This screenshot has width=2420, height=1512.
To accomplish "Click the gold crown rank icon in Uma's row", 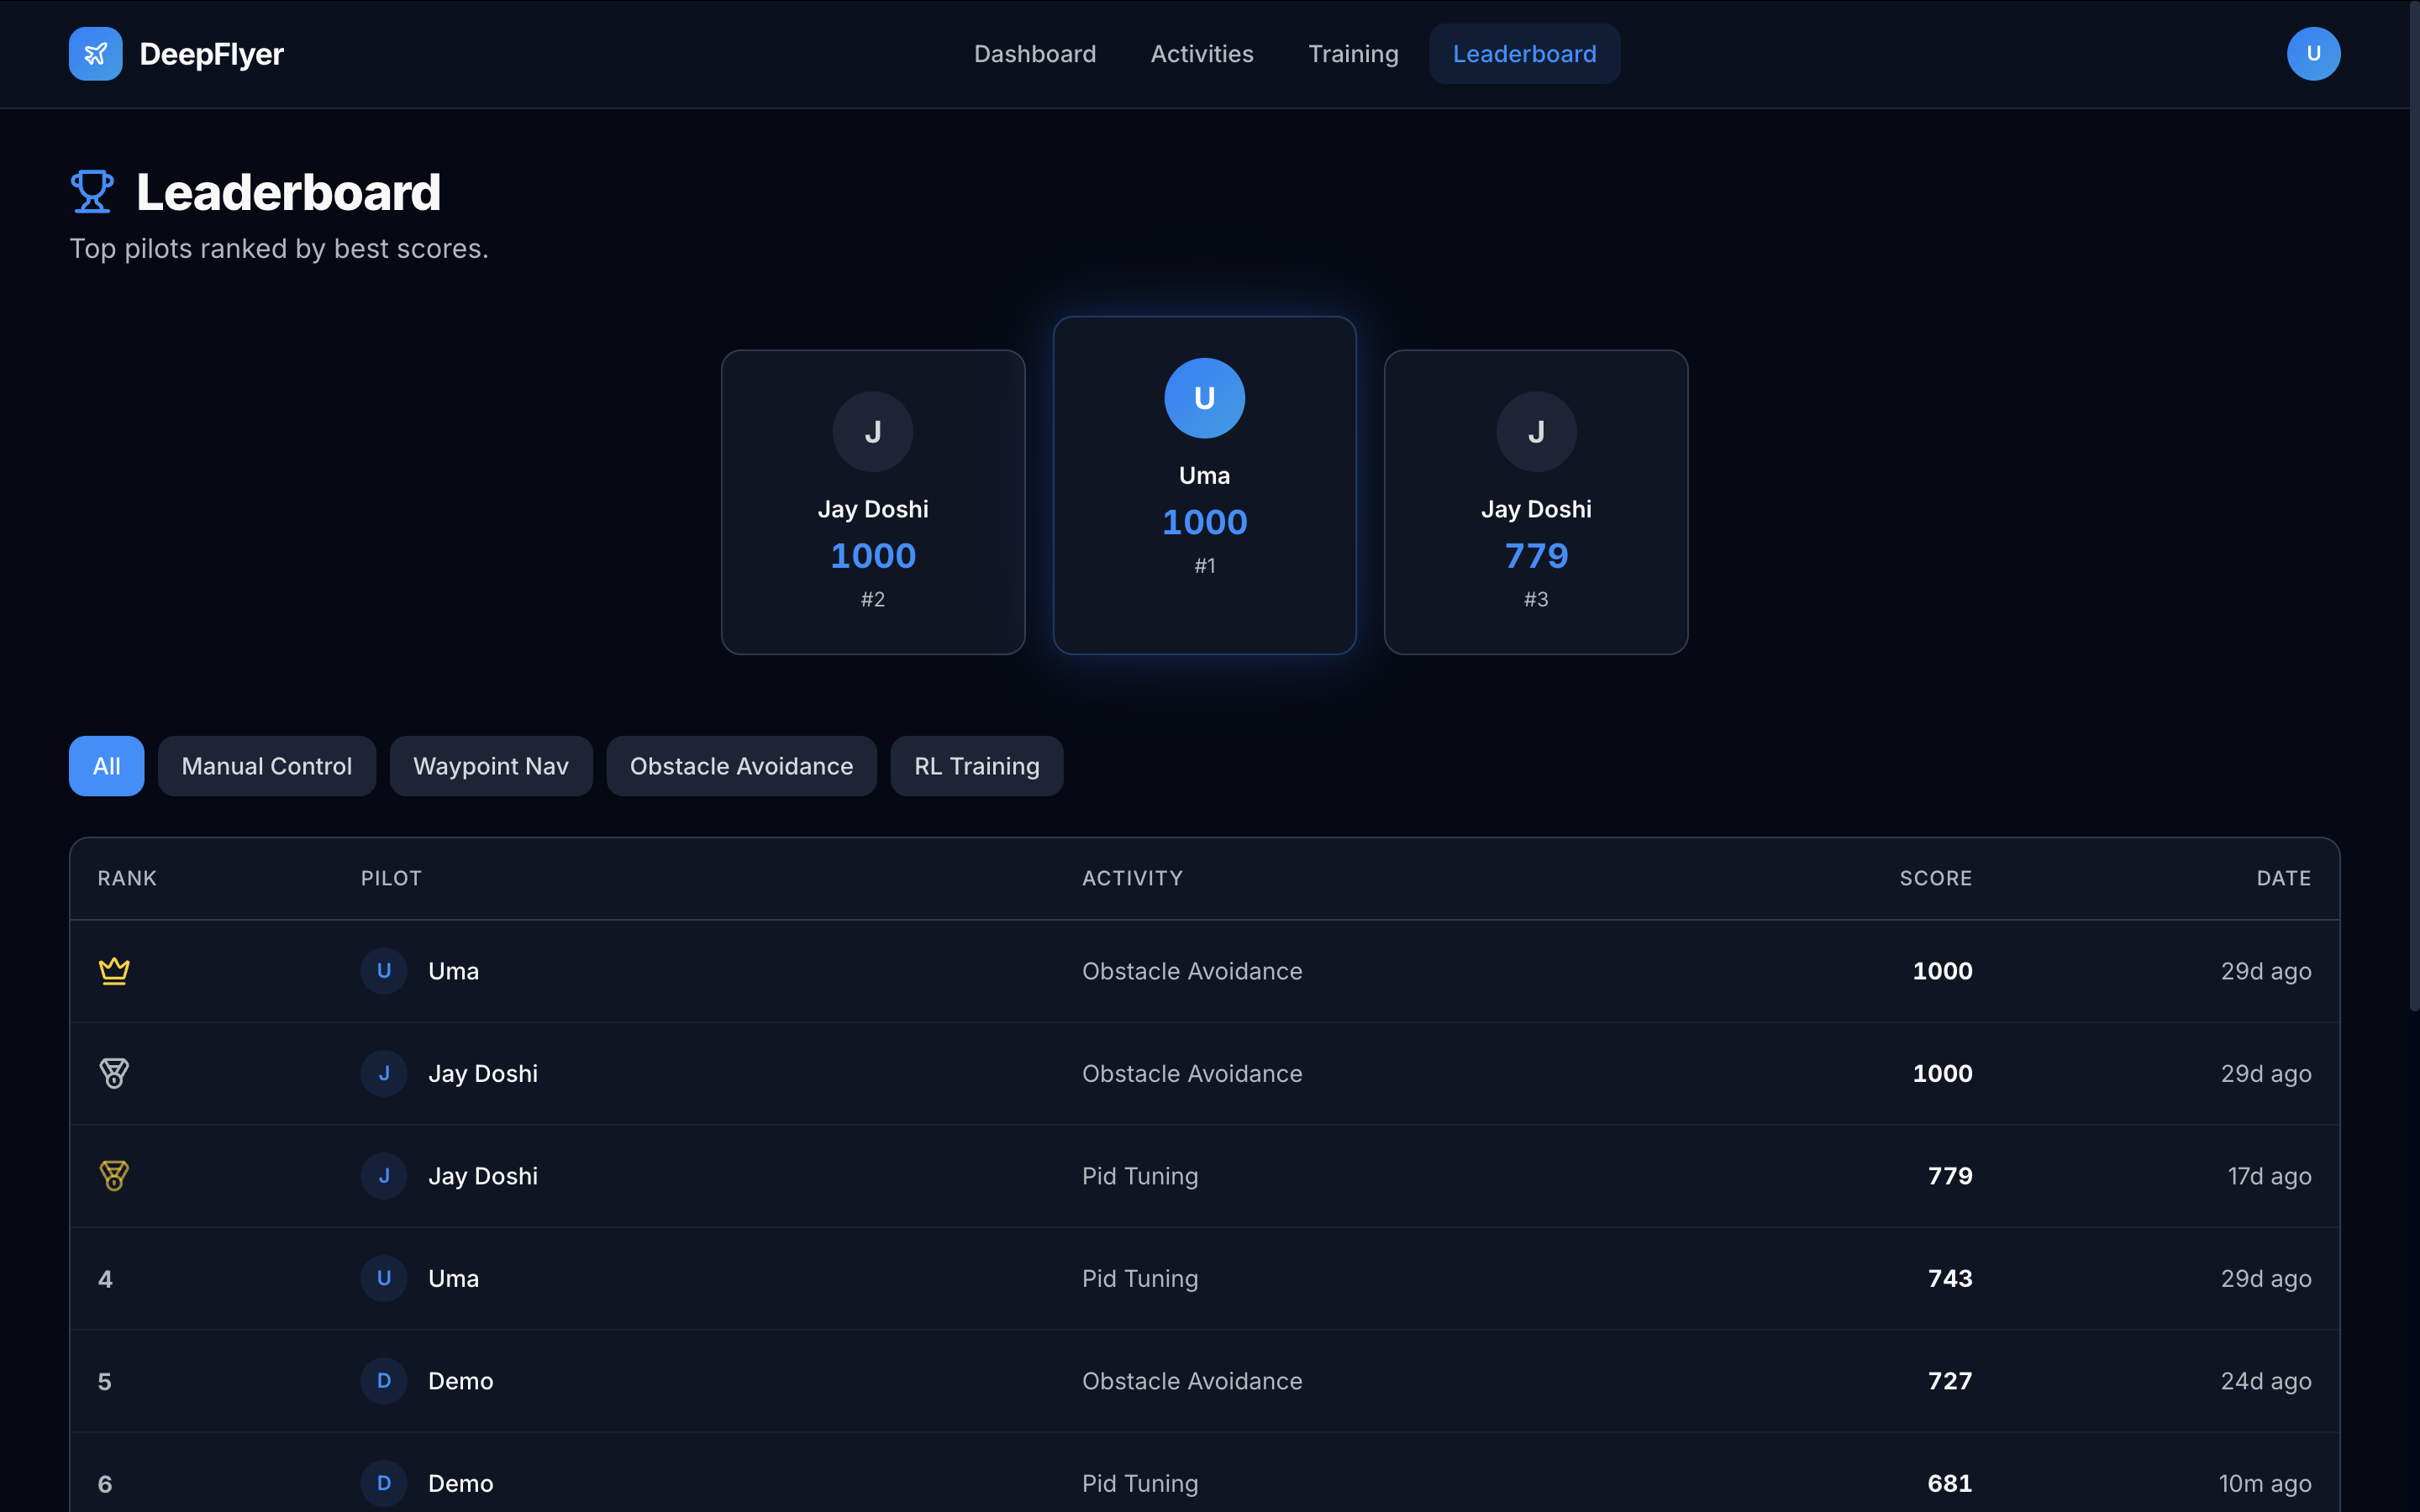I will pos(114,971).
